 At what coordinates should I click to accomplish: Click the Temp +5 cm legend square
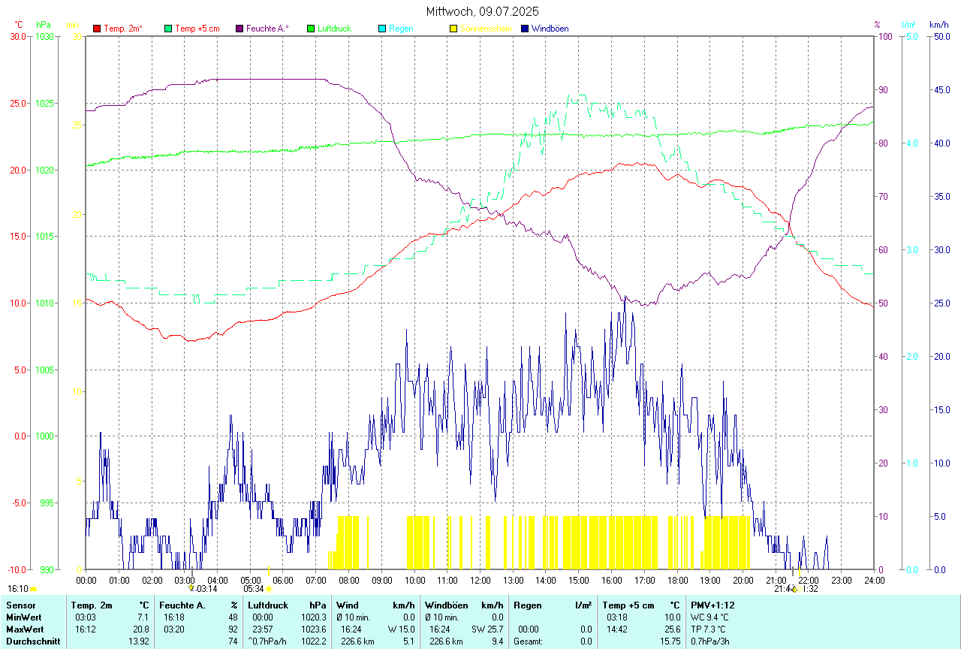point(168,29)
